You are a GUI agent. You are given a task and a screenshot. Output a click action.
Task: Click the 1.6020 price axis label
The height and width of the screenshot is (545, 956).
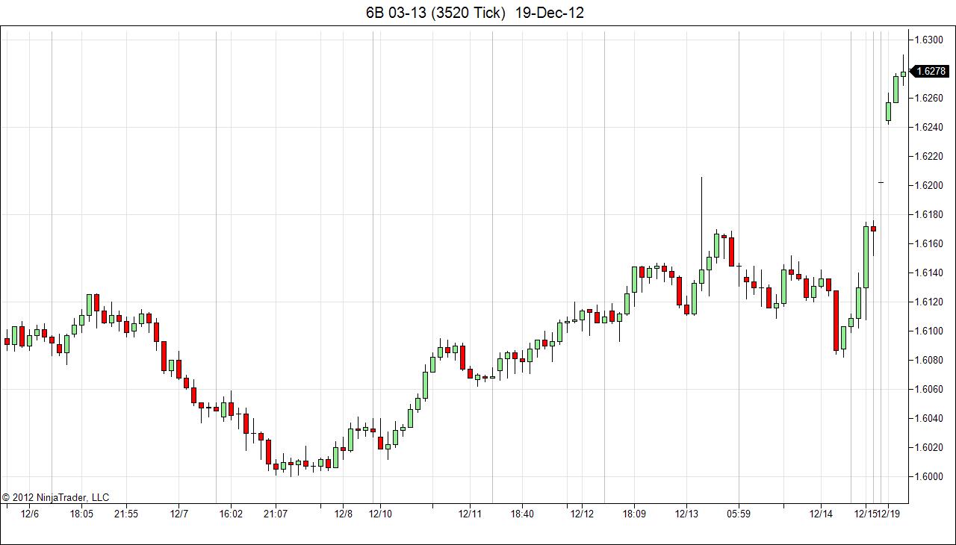(930, 447)
